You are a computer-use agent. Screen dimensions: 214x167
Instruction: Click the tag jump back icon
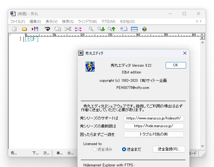pyautogui.click(x=124, y=29)
